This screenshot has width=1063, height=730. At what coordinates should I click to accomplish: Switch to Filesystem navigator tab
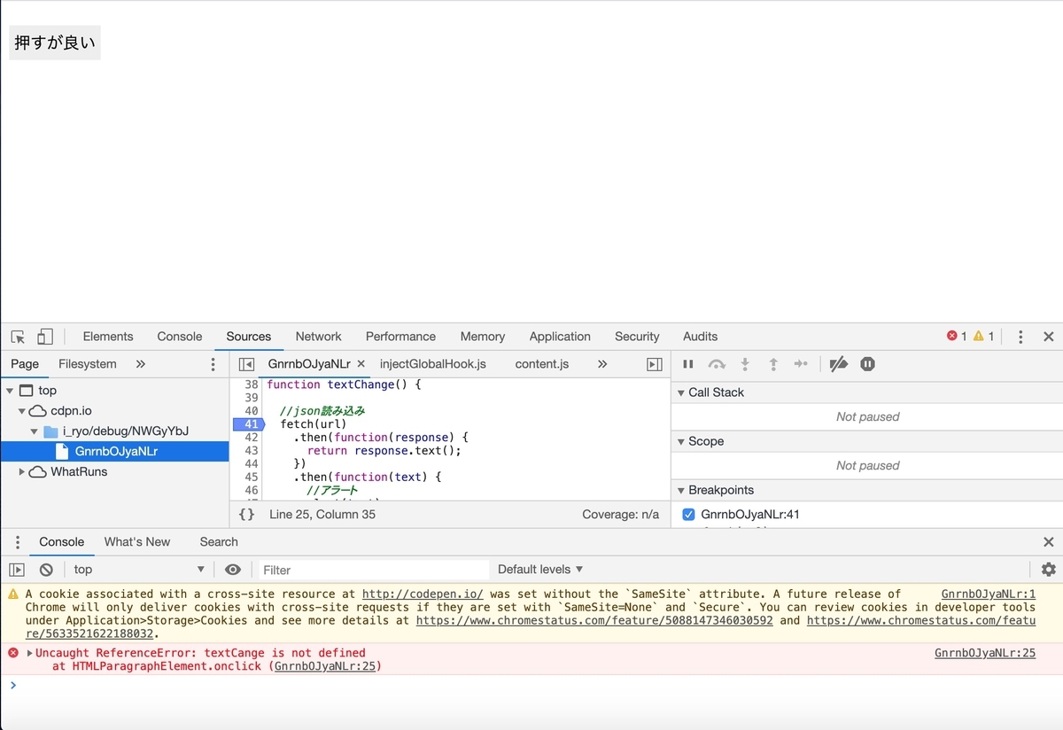88,364
